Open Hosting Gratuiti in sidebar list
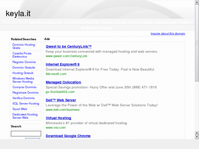 point(23,73)
